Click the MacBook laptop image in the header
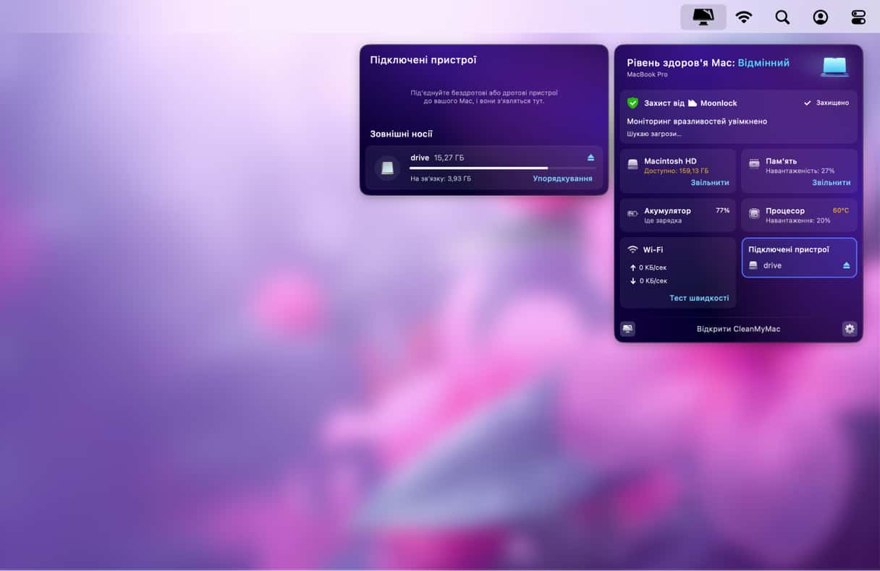880x571 pixels. [x=834, y=66]
